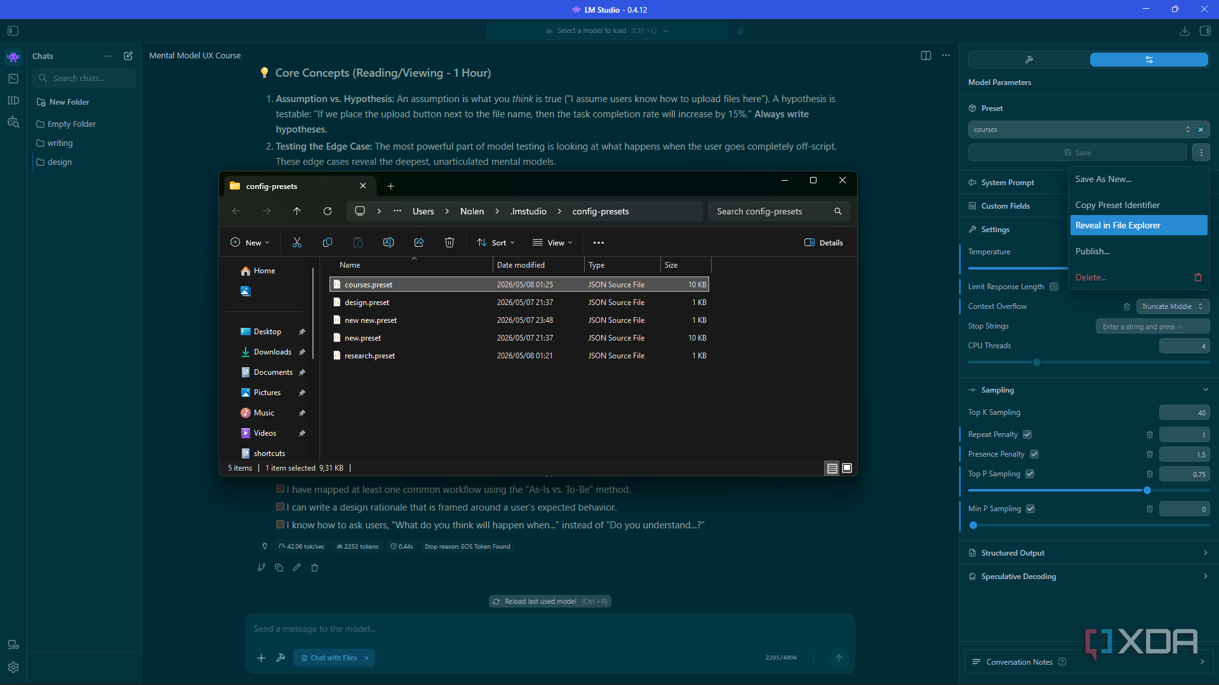Tick the 'I can write a design rationale' checkbox

280,507
